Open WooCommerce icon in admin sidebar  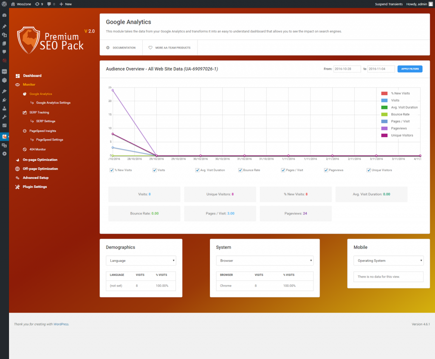point(4,71)
